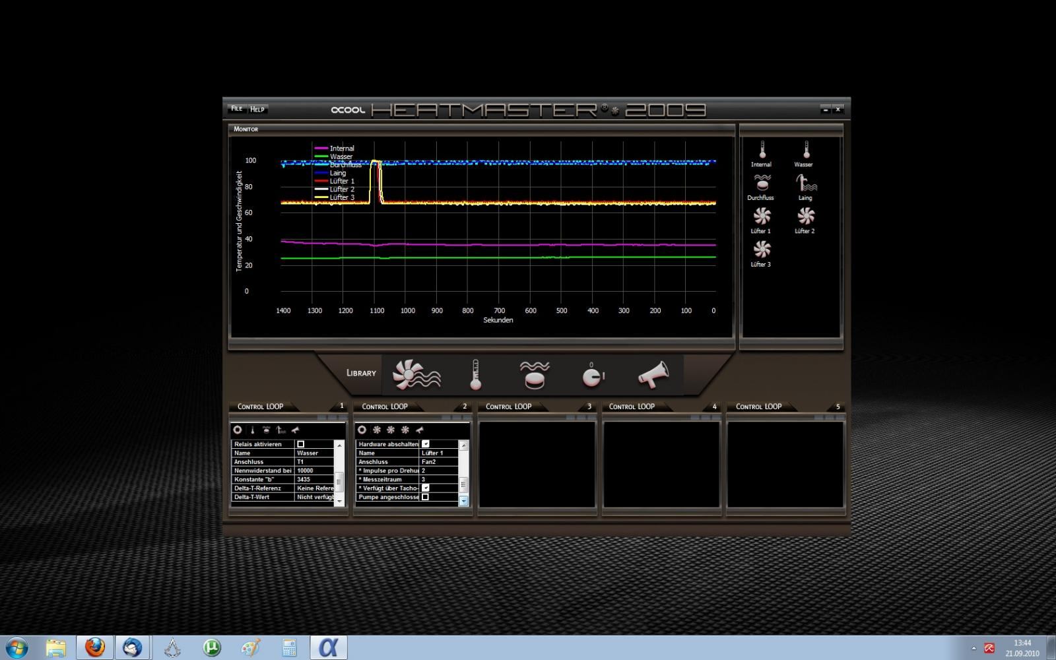Open the Anschluss Fan2 value field

click(439, 462)
